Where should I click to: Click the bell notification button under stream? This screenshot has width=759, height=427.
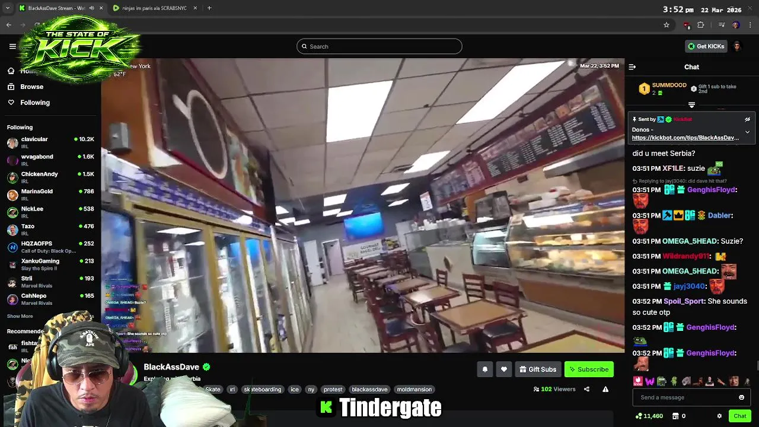pos(484,369)
